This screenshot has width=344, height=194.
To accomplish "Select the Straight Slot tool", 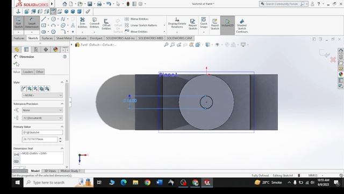I will 44,32.
